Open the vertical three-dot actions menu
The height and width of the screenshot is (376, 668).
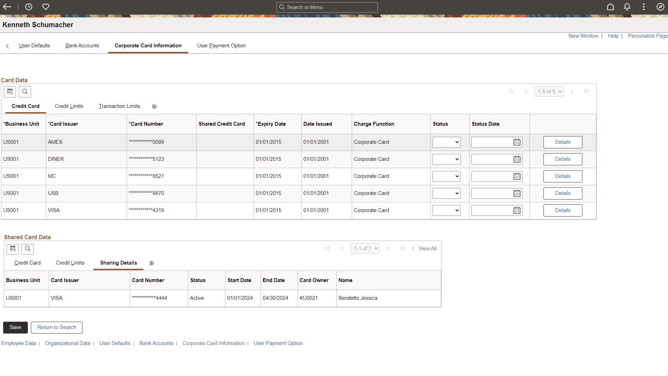coord(644,7)
